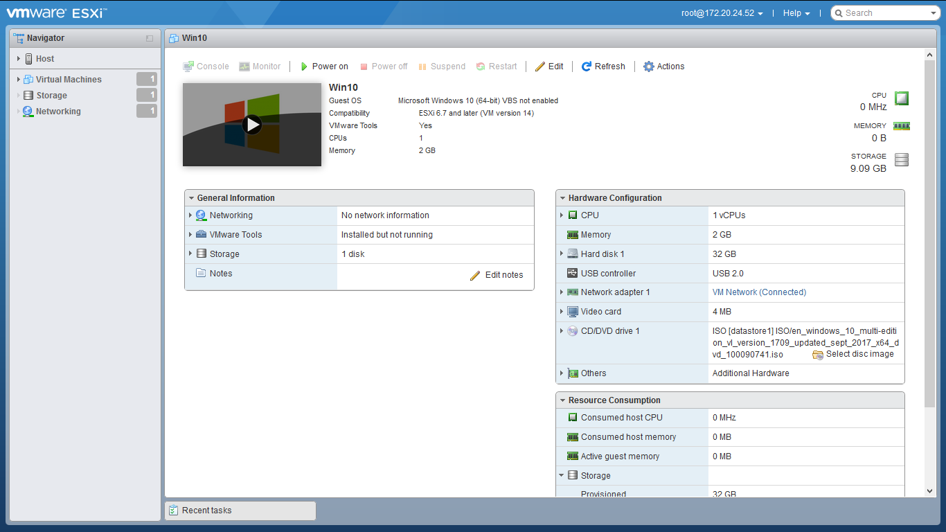The height and width of the screenshot is (532, 946).
Task: Collapse the Resource Consumption section
Action: pyautogui.click(x=562, y=400)
